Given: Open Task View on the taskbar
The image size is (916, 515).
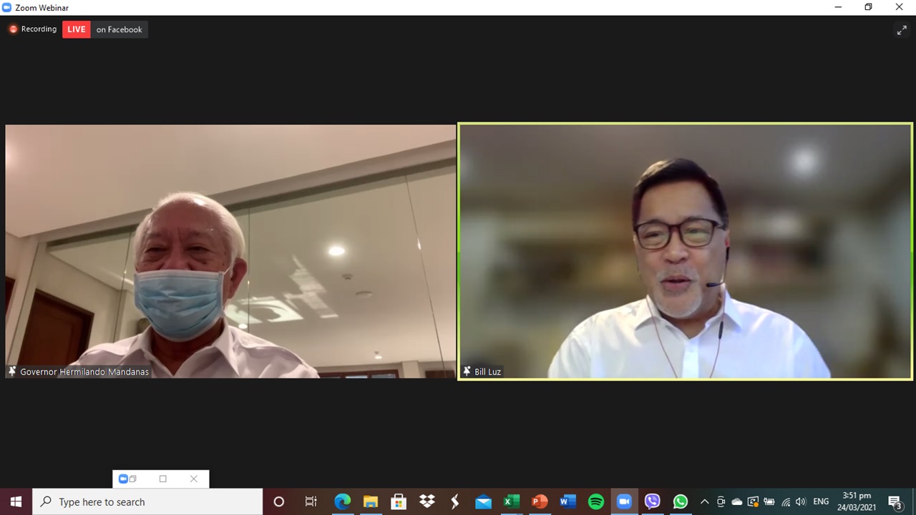Looking at the screenshot, I should [311, 501].
